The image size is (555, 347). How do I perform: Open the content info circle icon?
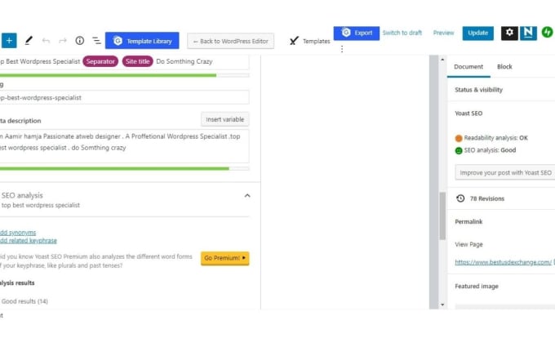click(80, 41)
